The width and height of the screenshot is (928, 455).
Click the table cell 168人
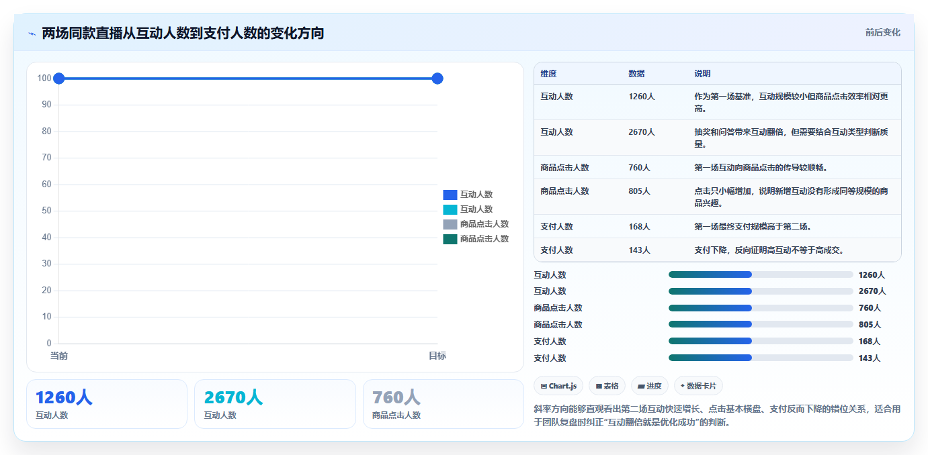tap(639, 227)
